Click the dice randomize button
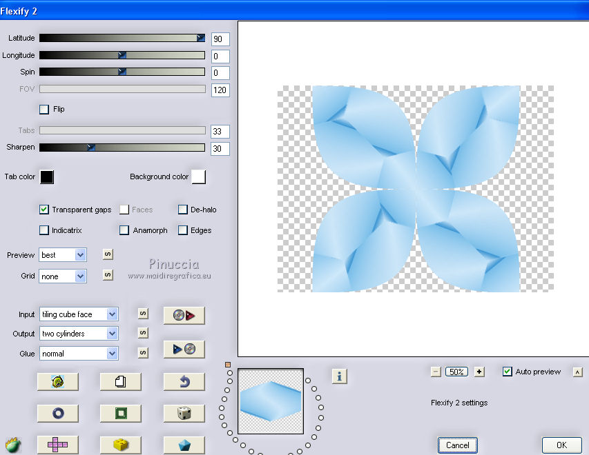 pos(184,414)
